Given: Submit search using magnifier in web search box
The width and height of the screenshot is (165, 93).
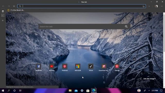Looking at the screenshot, I should pos(126,27).
